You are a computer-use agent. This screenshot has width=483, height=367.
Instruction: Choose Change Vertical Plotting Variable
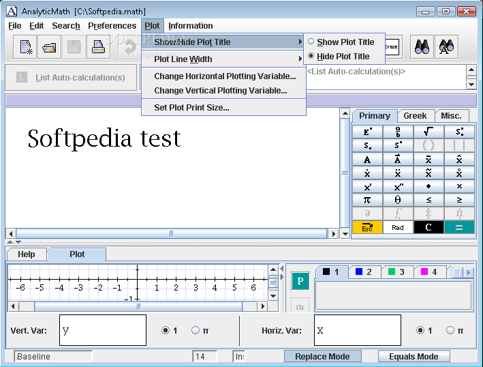(223, 90)
